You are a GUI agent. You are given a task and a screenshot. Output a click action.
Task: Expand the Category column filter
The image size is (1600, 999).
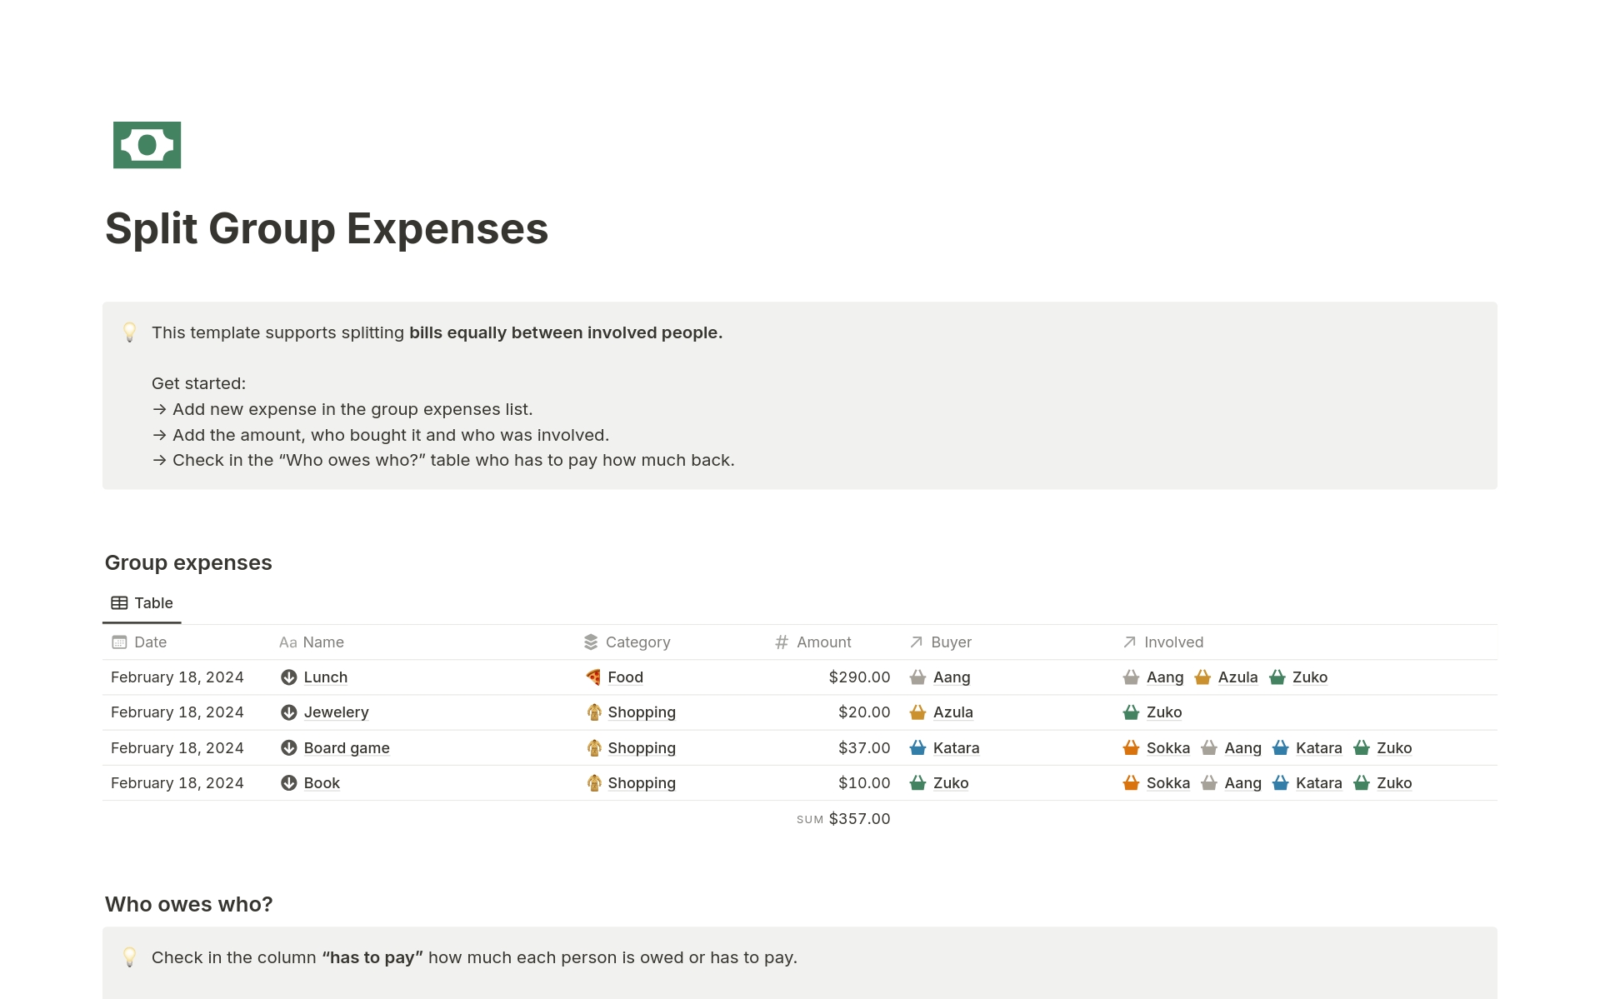coord(639,642)
